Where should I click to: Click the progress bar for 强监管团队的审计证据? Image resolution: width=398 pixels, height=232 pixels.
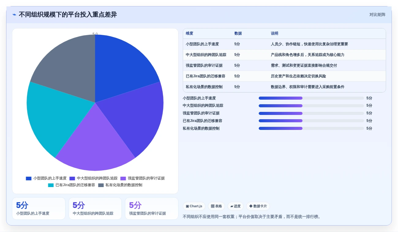click(311, 113)
